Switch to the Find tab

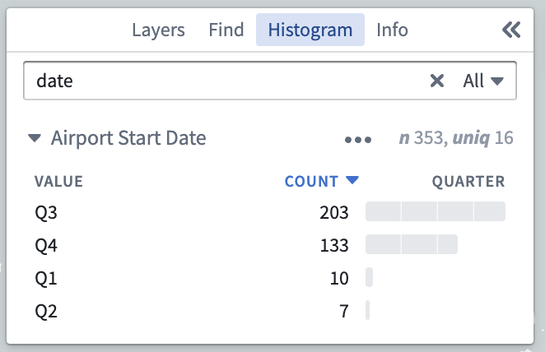[226, 30]
